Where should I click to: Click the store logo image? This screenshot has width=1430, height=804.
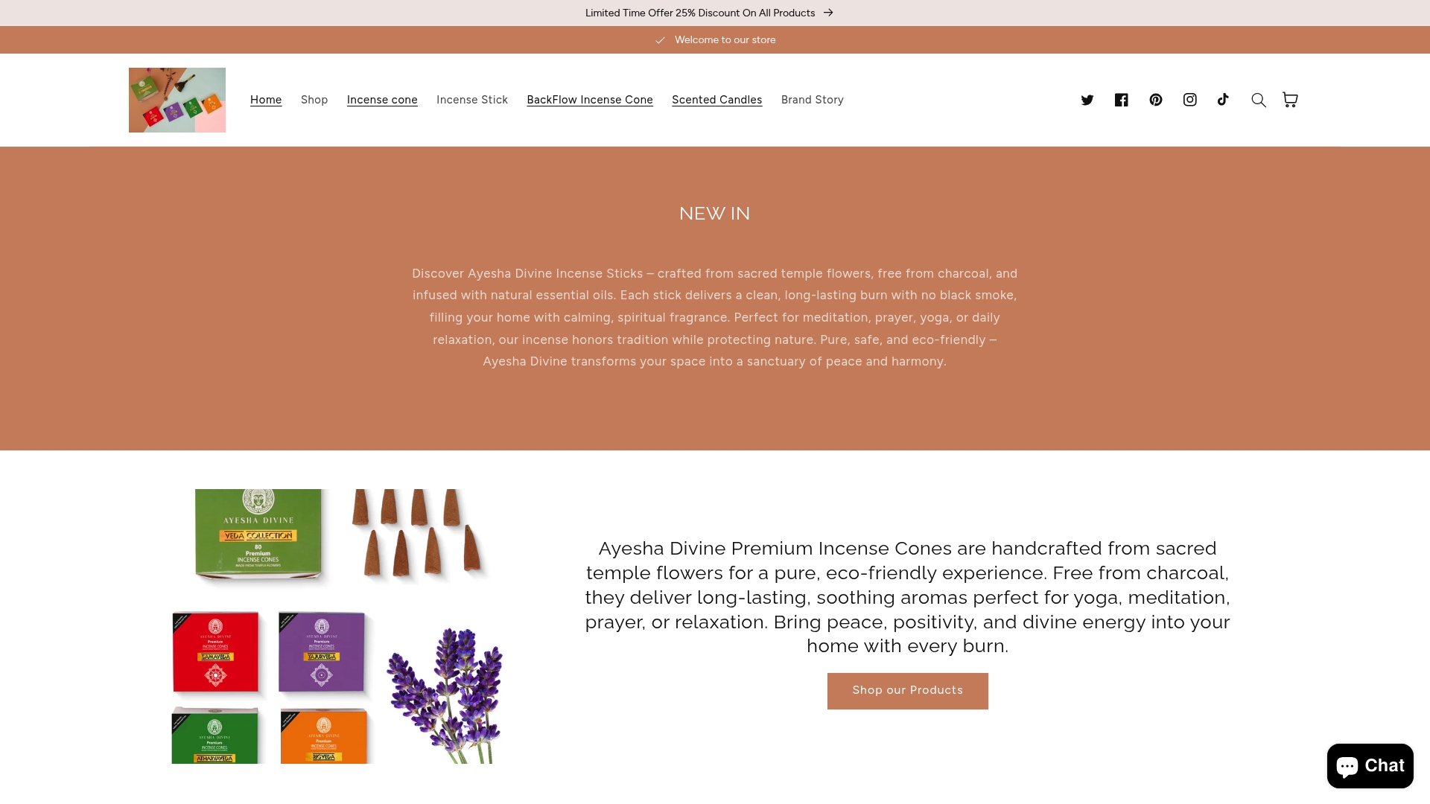tap(177, 100)
